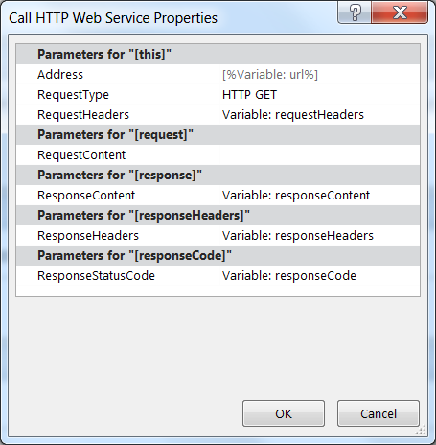The image size is (436, 445).
Task: Select the RequestHeaders variable value
Action: point(320,114)
